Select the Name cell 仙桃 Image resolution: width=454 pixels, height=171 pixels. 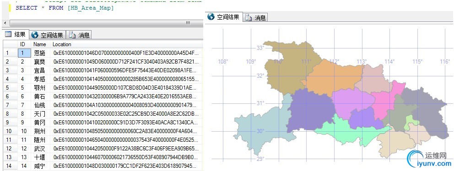(x=40, y=105)
